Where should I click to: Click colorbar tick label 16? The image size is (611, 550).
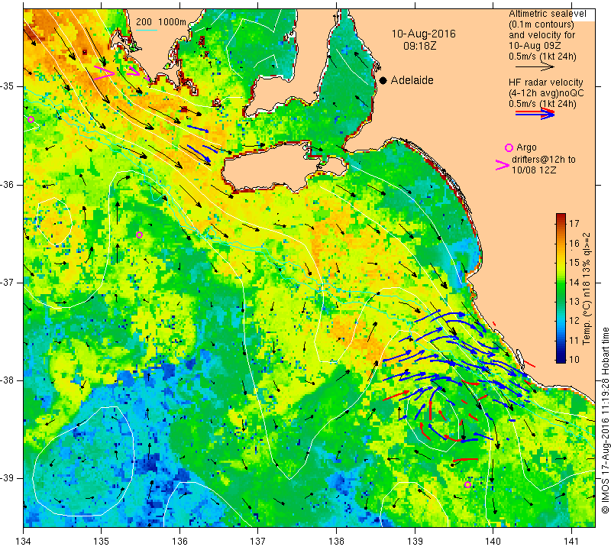tap(574, 243)
